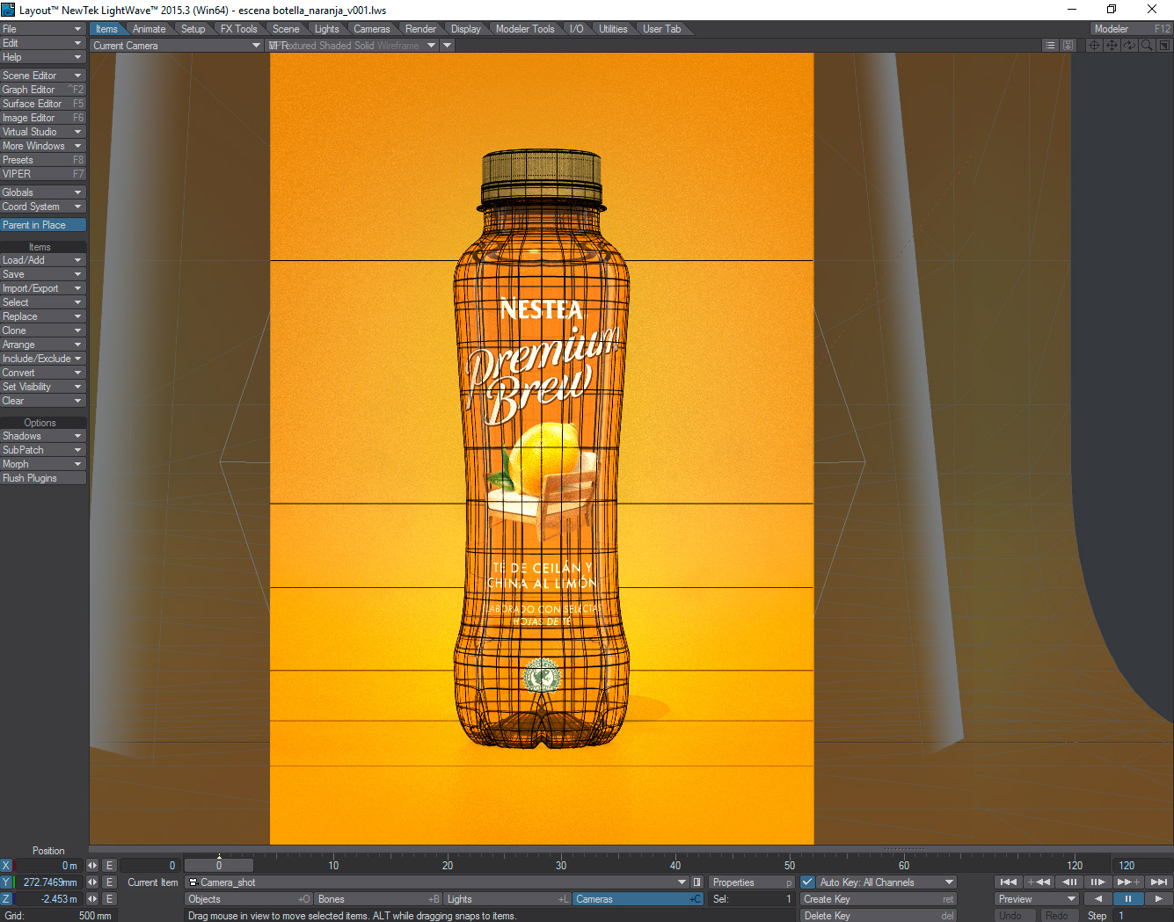
Task: Toggle the X axis channel button
Action: click(6, 866)
